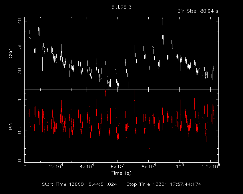Click the 0 x-axis tick label
Image resolution: width=243 pixels, height=194 pixels.
[25, 167]
